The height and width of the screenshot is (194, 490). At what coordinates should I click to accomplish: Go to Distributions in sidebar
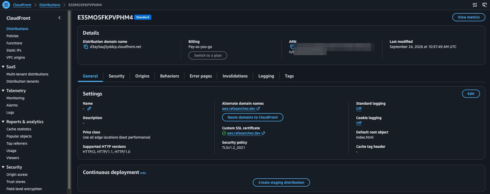[17, 29]
